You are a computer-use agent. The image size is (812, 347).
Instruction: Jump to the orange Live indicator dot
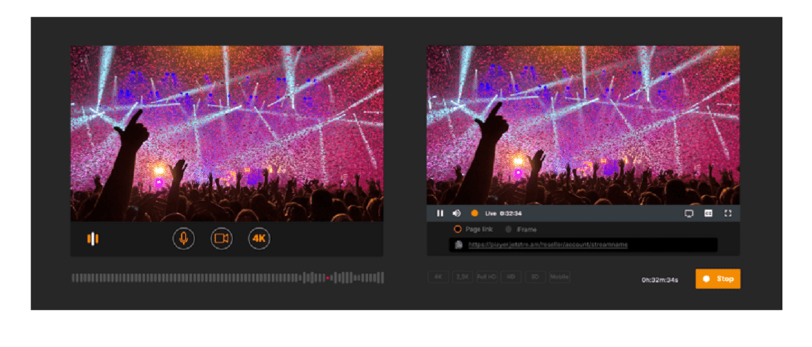click(474, 213)
